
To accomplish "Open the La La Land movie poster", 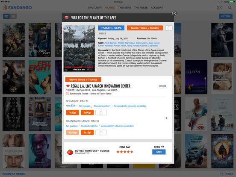I will 196,77.
